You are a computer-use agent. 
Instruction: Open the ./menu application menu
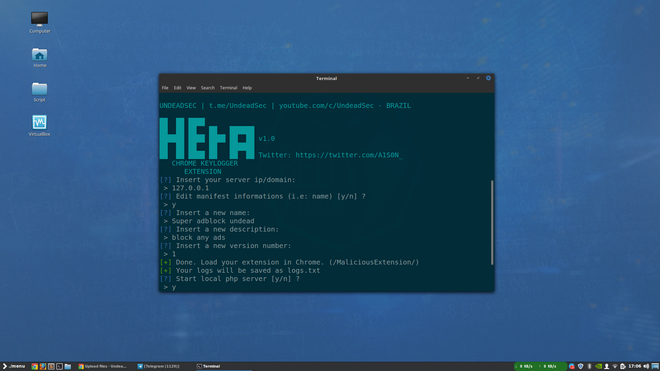[x=14, y=366]
